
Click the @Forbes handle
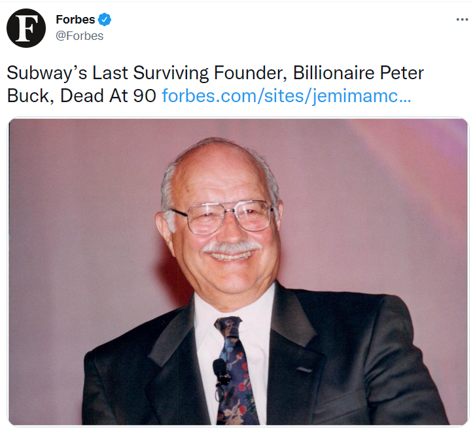80,35
